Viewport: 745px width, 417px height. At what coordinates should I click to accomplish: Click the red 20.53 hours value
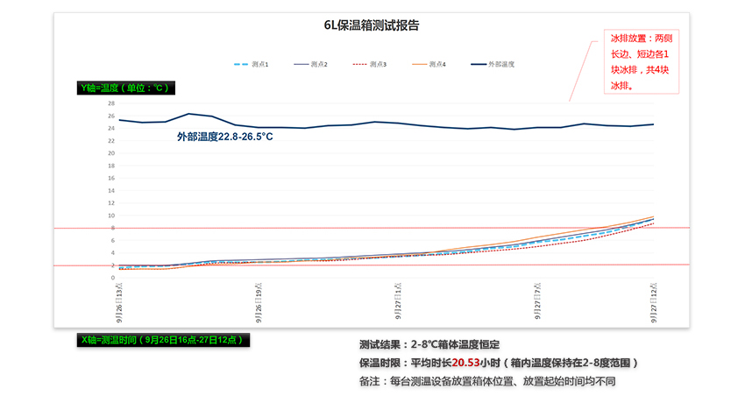click(465, 363)
